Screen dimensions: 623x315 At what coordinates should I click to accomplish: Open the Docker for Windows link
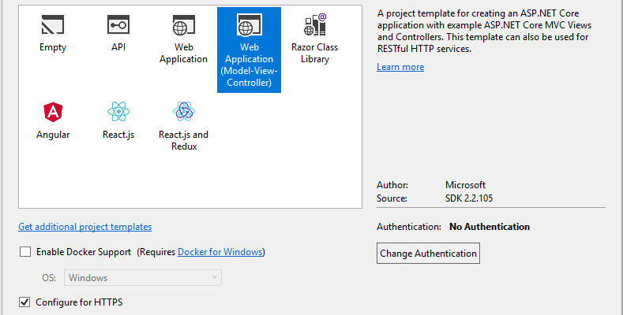coord(220,252)
